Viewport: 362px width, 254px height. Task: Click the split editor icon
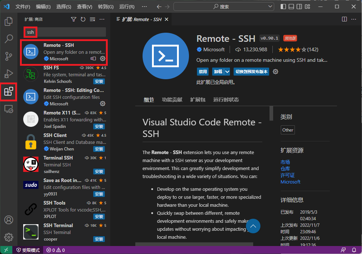click(344, 19)
